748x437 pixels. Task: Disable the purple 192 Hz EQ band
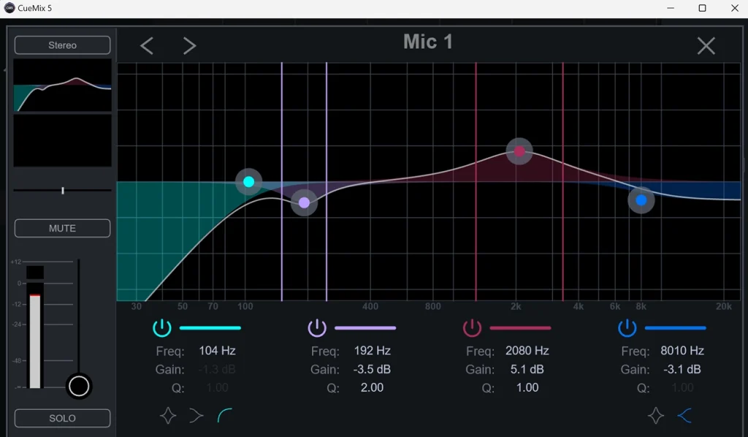pyautogui.click(x=317, y=327)
